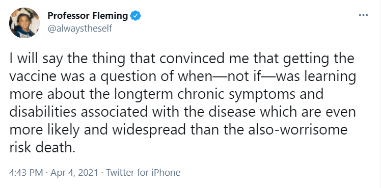
Task: Open Professor Fleming's profile picture
Action: [x=24, y=23]
